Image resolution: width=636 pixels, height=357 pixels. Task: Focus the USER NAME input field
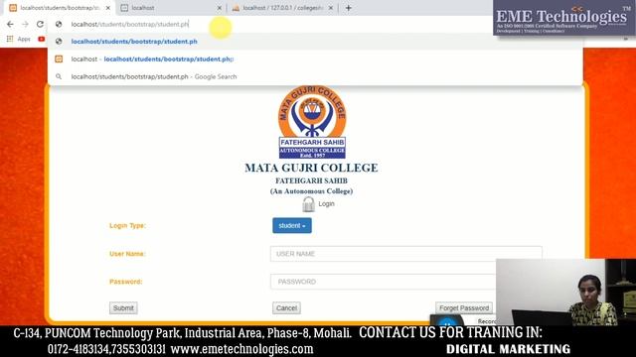[x=406, y=254]
